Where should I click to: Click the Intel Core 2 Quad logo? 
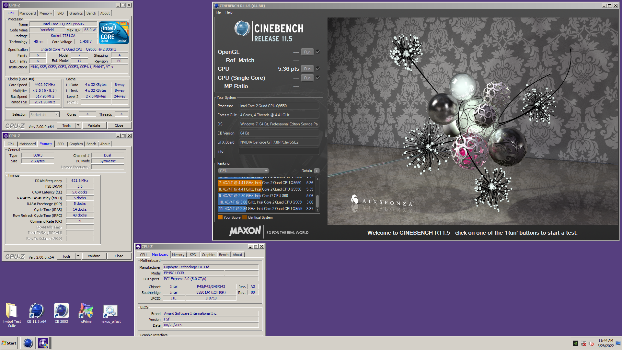114,32
